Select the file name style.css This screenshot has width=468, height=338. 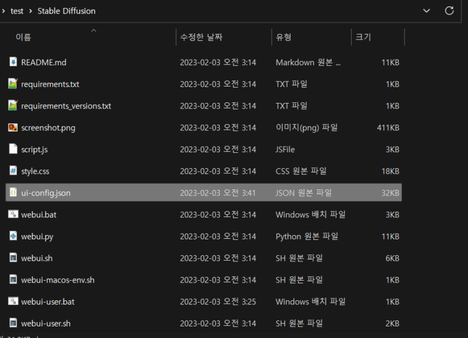pyautogui.click(x=35, y=171)
